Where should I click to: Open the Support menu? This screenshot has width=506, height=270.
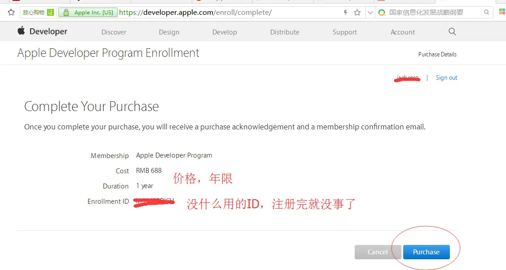coord(345,32)
